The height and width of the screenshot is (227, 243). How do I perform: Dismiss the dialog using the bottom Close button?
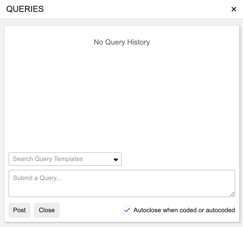47,210
